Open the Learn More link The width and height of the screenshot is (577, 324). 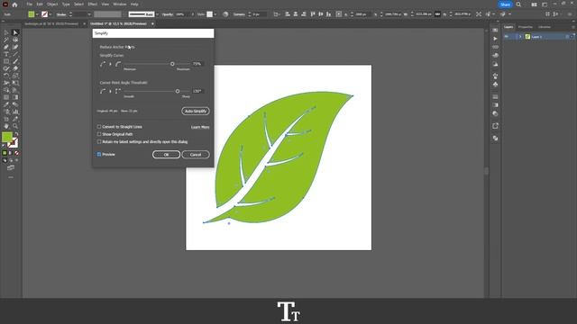(x=200, y=127)
